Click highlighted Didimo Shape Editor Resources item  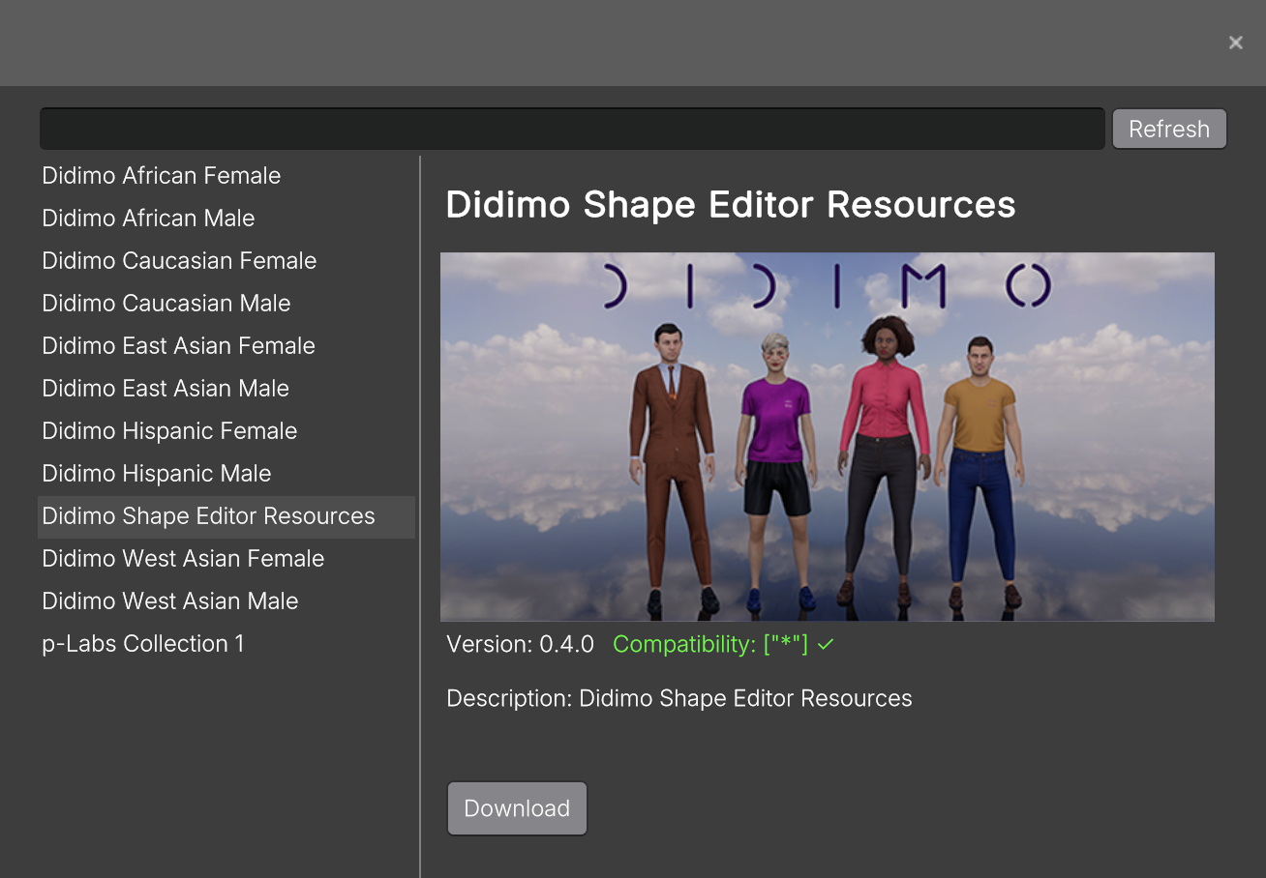208,516
